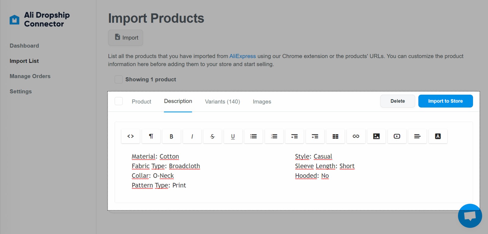Insert a bulleted list

point(253,136)
